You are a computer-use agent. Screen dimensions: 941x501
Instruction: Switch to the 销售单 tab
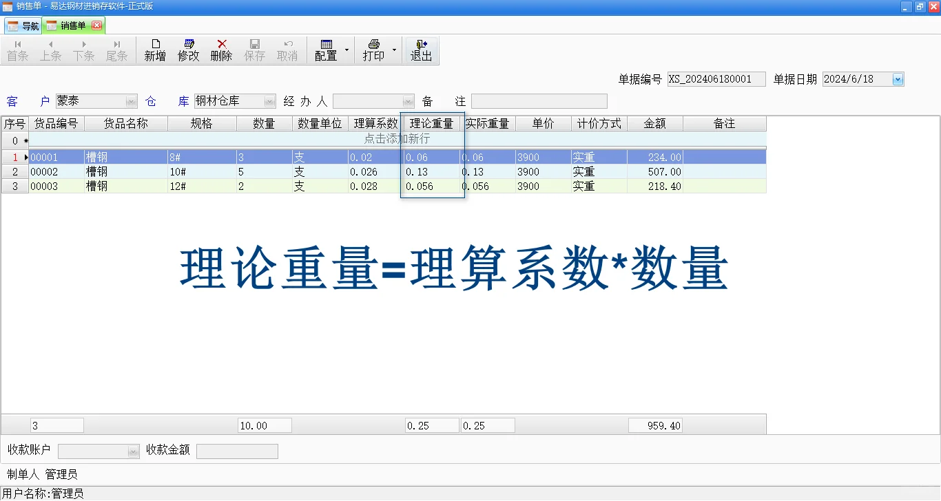point(73,25)
